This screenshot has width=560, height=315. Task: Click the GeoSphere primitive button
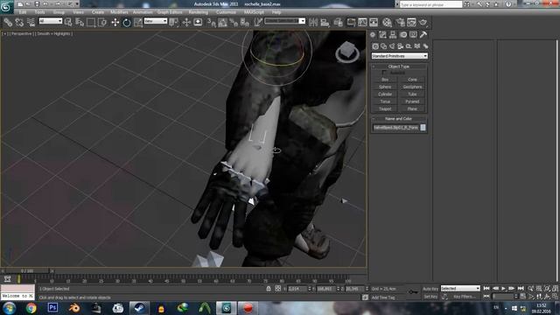412,87
